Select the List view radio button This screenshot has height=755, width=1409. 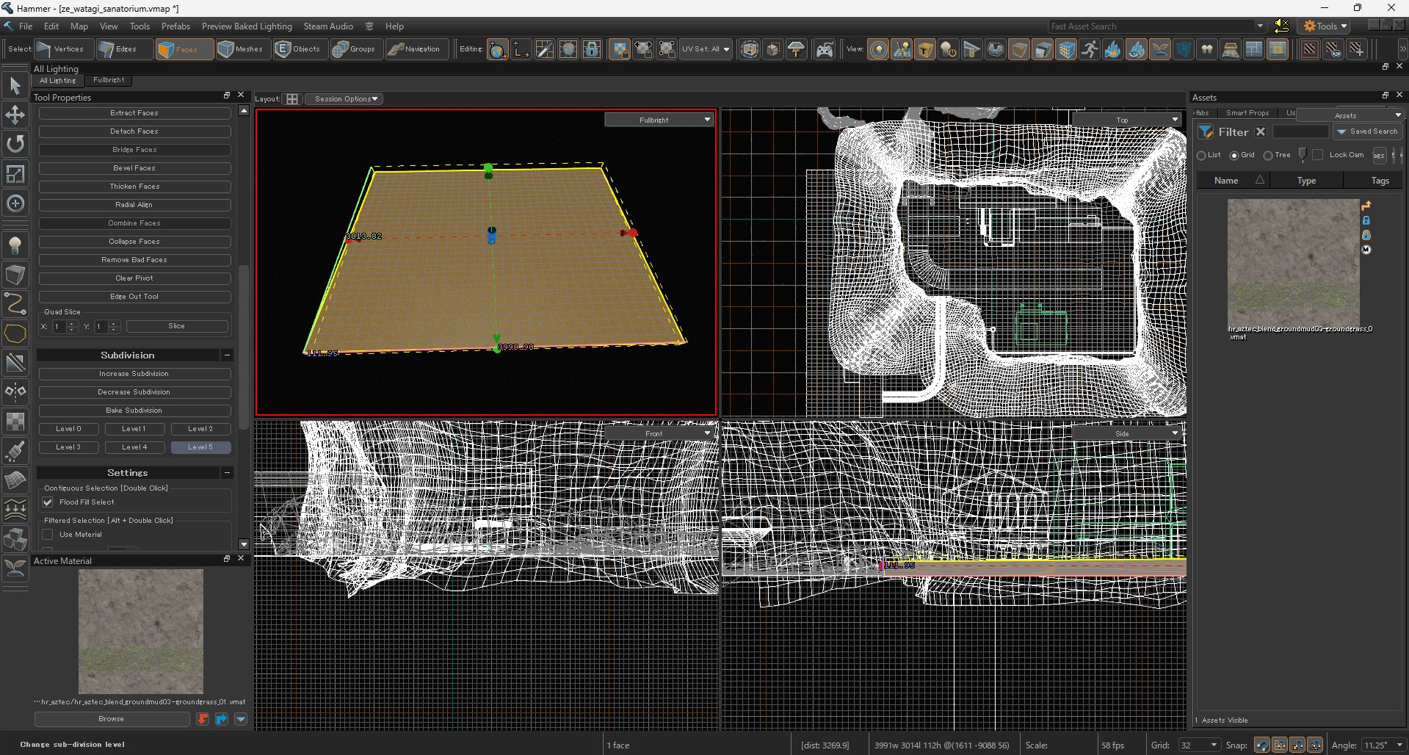1202,156
